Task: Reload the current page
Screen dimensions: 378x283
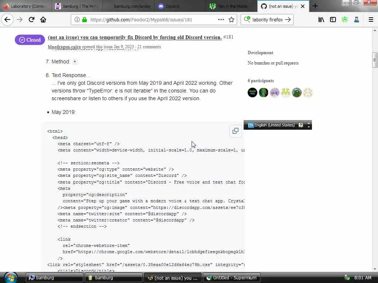Action: (31, 20)
